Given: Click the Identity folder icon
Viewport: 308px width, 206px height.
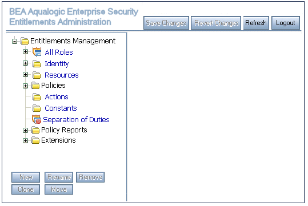Looking at the screenshot, I should (37, 64).
